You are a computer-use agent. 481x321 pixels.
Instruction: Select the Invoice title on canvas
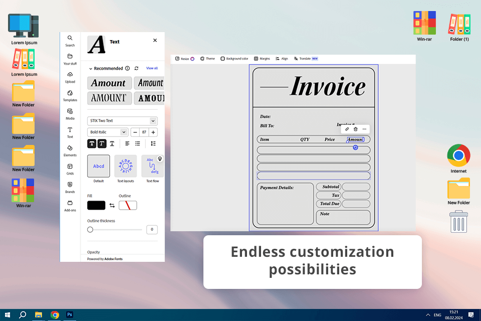coord(328,87)
